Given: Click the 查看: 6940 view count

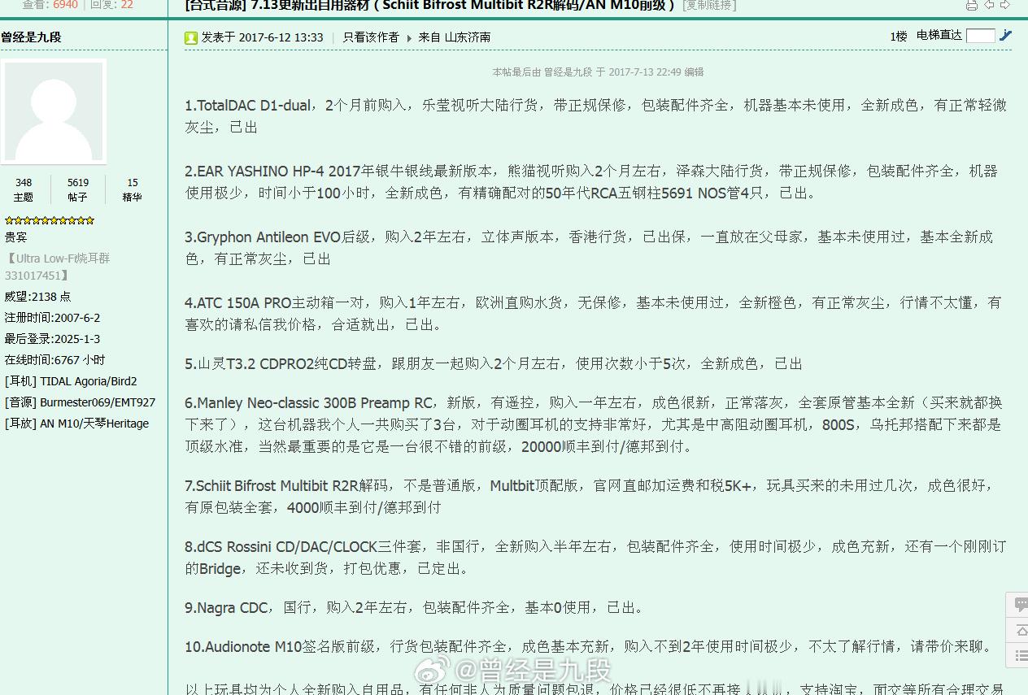Looking at the screenshot, I should pyautogui.click(x=50, y=5).
